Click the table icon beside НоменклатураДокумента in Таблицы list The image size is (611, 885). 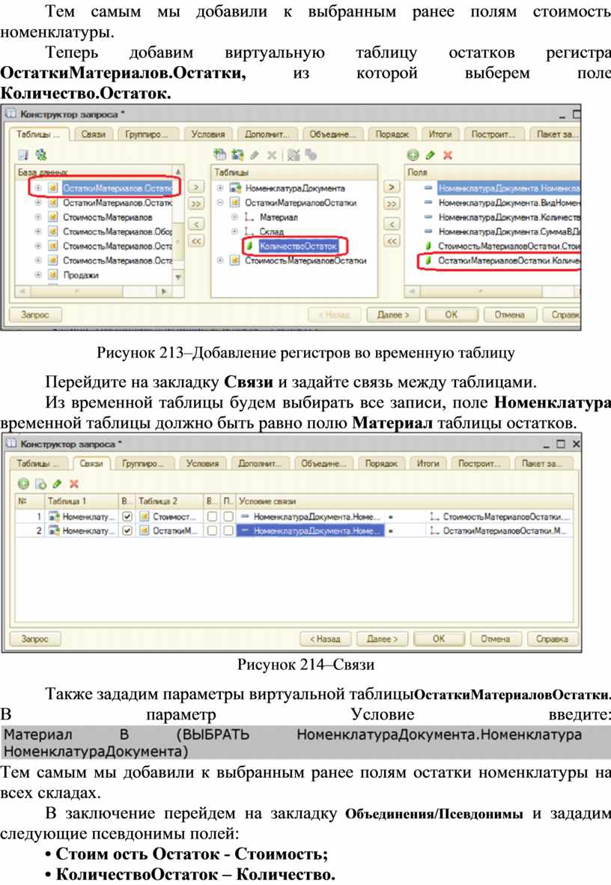coord(235,188)
